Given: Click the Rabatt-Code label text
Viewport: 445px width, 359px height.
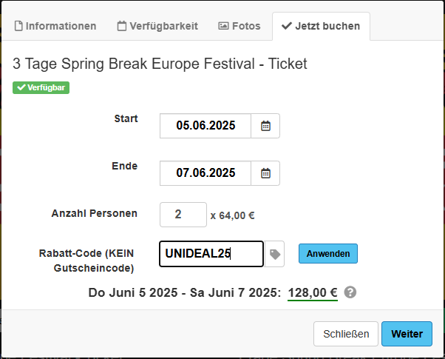Looking at the screenshot, I should tap(86, 260).
